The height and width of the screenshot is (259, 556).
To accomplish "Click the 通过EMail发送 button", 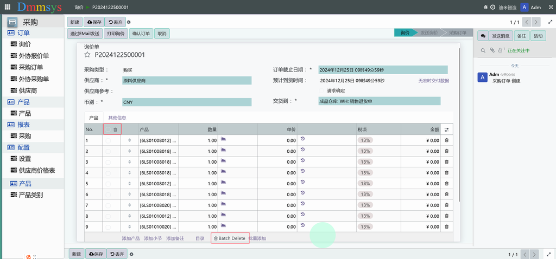I will coord(85,34).
